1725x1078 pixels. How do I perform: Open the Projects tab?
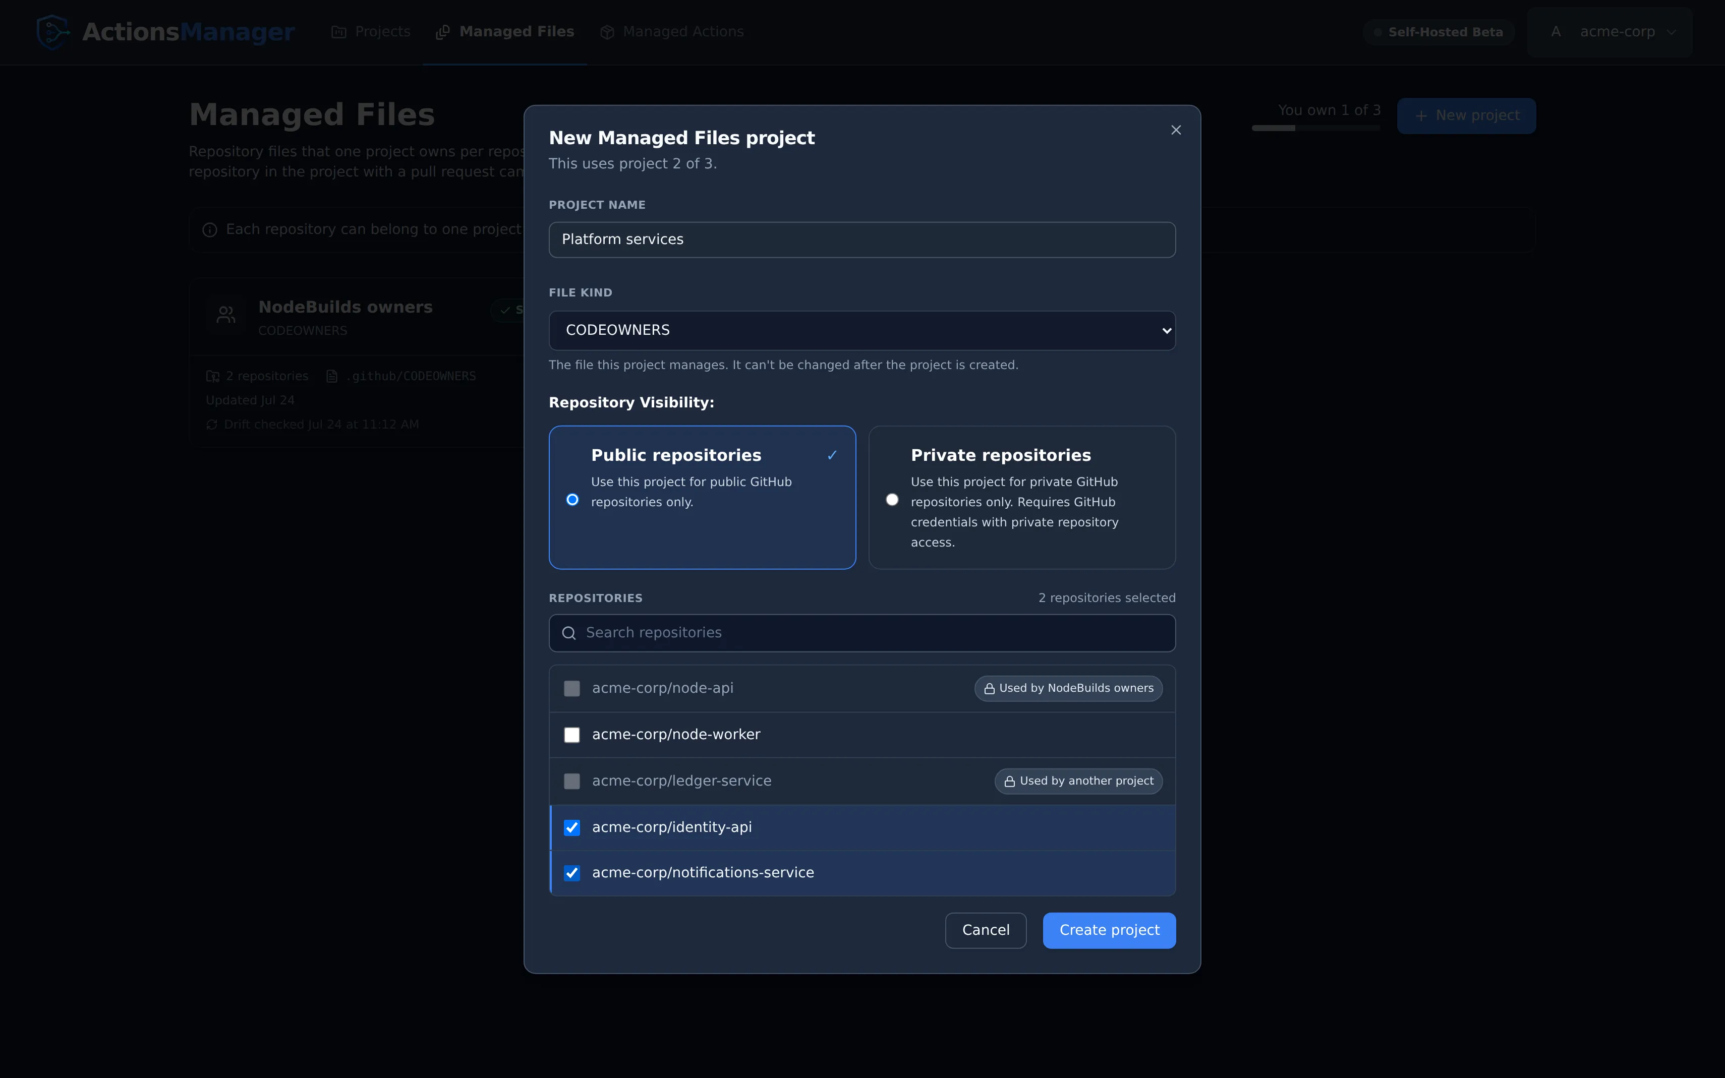click(x=371, y=32)
